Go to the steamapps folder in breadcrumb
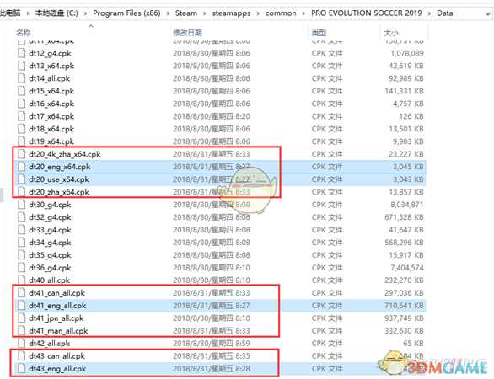 click(231, 13)
